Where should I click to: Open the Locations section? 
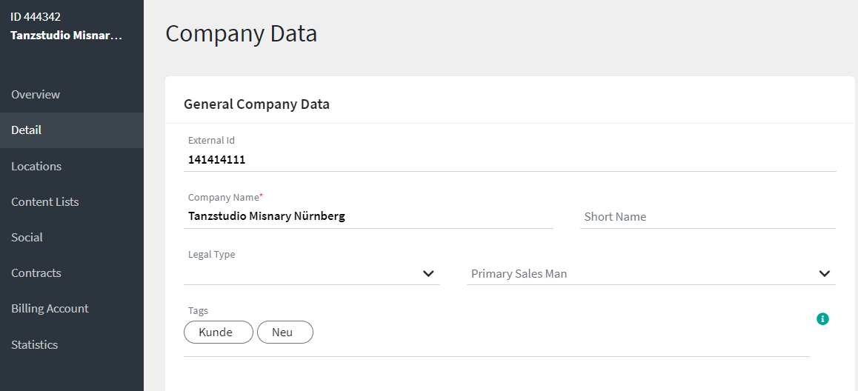click(x=36, y=167)
